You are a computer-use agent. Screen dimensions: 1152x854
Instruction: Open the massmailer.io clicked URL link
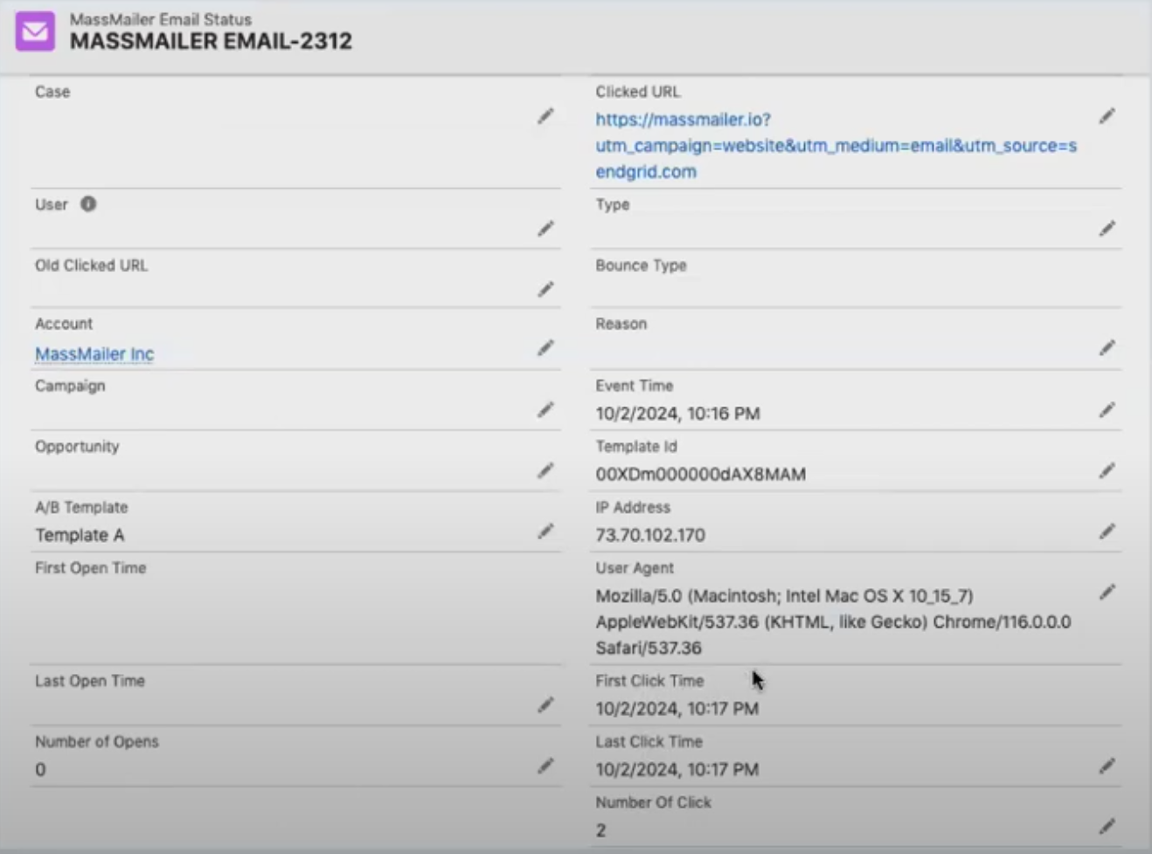coord(836,145)
